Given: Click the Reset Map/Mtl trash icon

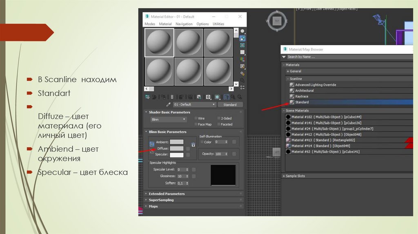Looking at the screenshot, I should 172,97.
